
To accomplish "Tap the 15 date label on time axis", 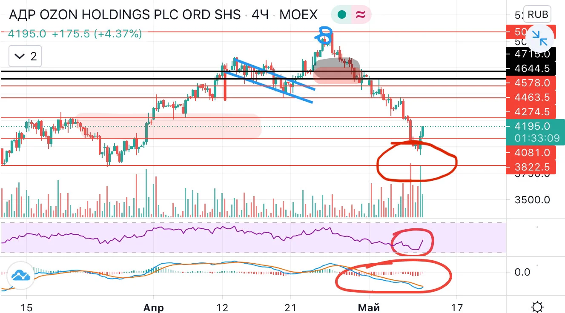I will point(26,307).
